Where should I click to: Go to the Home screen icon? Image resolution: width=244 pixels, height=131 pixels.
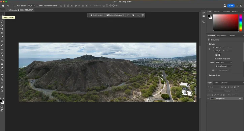[x=3, y=6]
